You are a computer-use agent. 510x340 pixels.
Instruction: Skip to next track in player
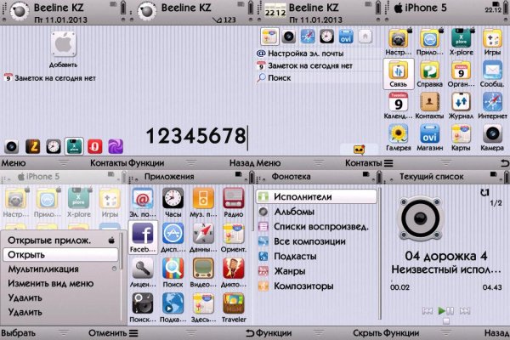click(465, 311)
